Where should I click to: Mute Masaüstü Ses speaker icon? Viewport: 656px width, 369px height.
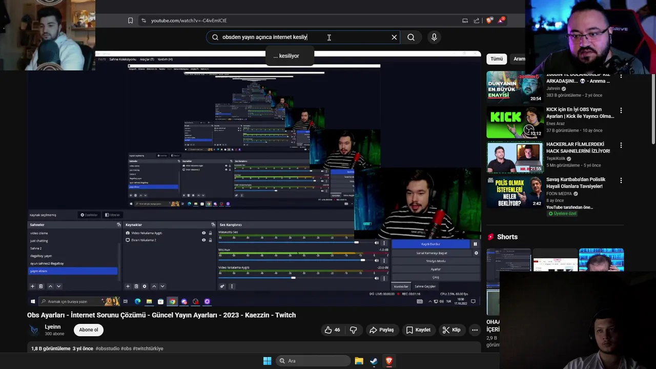[x=377, y=243]
